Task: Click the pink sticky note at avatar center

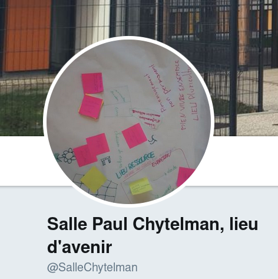Action: (134, 136)
